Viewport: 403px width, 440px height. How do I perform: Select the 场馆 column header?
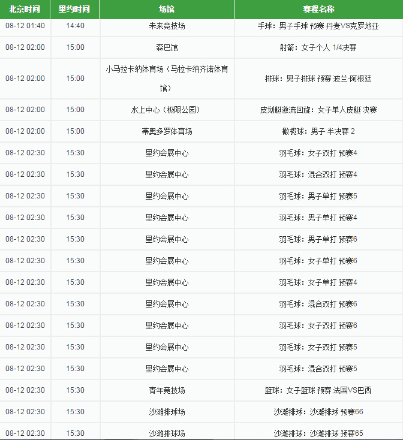click(167, 10)
